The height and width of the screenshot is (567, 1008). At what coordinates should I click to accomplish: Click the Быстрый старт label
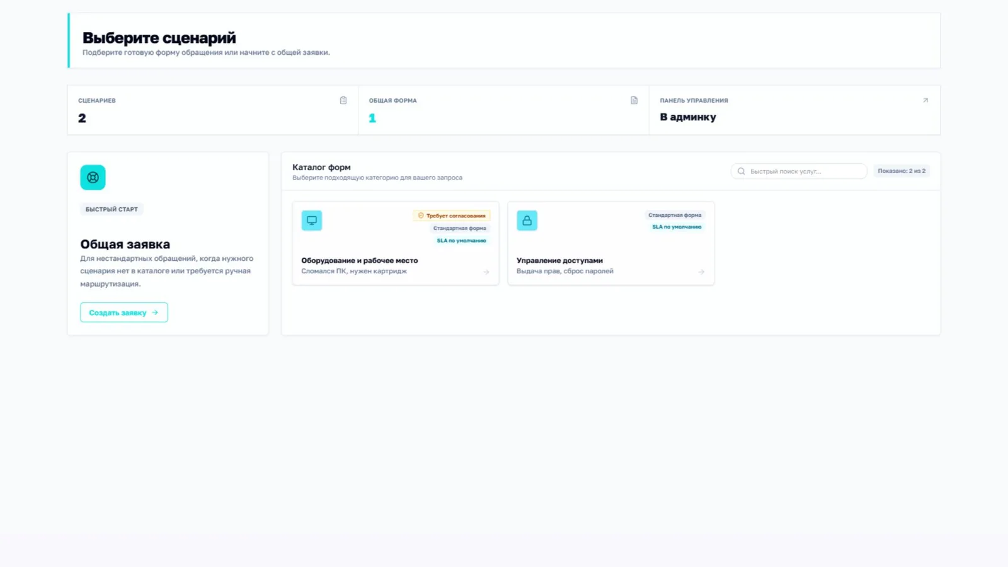point(112,209)
